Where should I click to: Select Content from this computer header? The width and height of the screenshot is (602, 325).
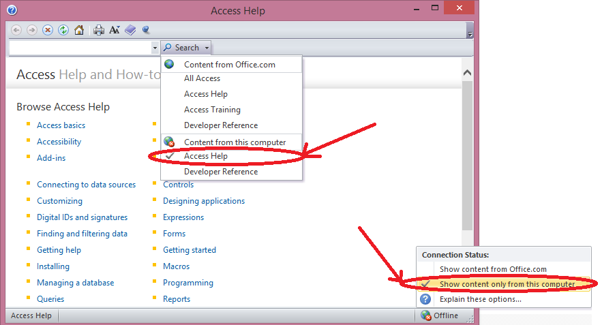click(x=232, y=142)
